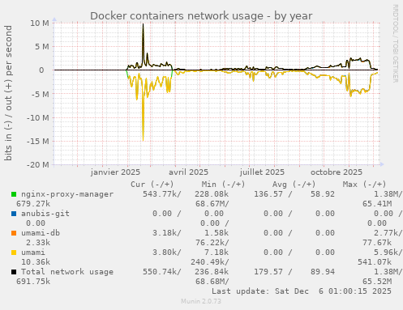403x310 pixels.
Task: Click the nginx-proxy-manager current value '543.77k/'
Action: (162, 194)
